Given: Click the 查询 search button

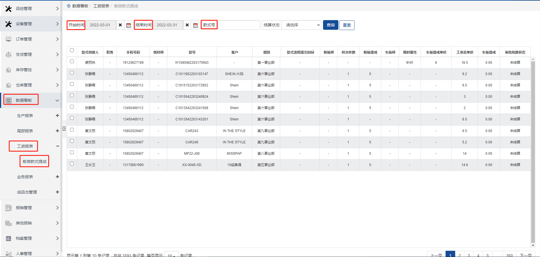Looking at the screenshot, I should [330, 25].
